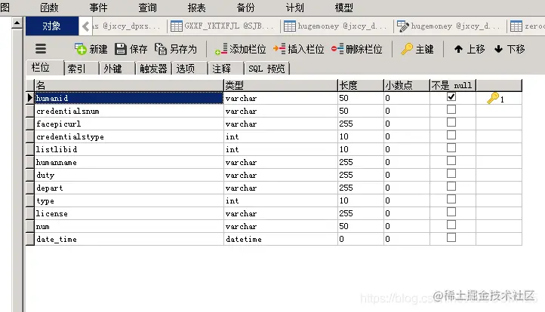
Task: Move the field up with 上移
Action: (470, 49)
